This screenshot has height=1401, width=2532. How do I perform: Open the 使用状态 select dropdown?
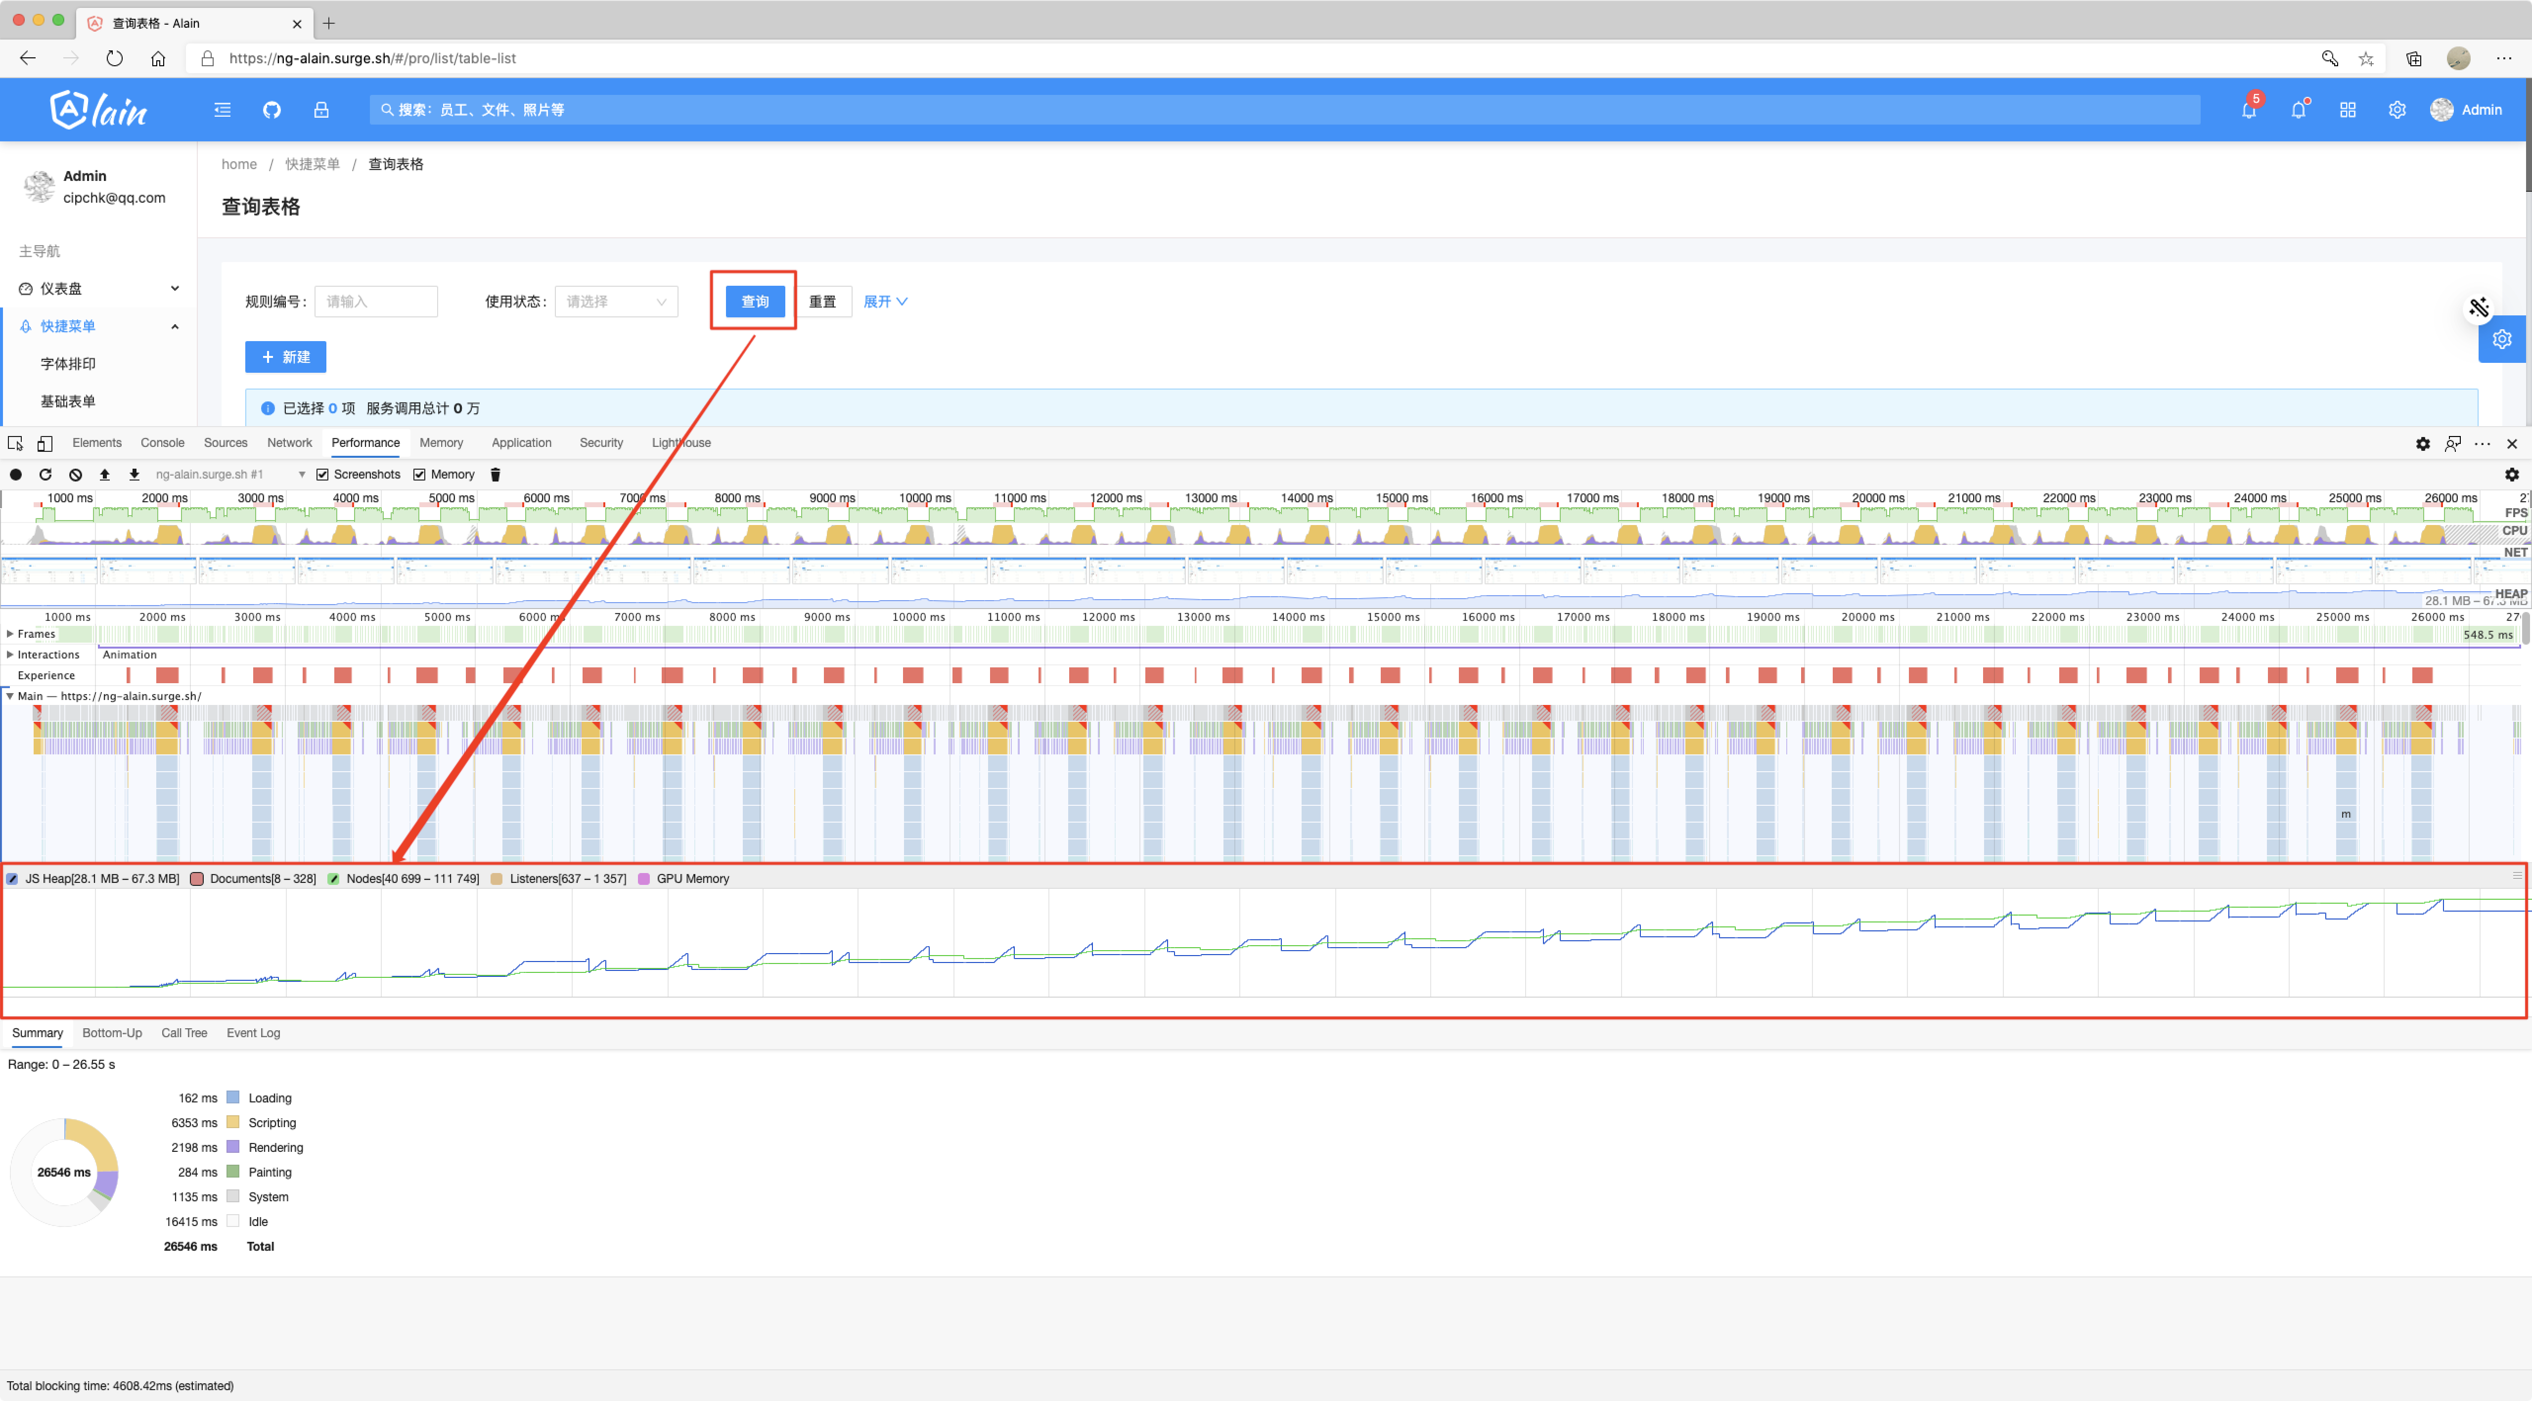coord(615,302)
